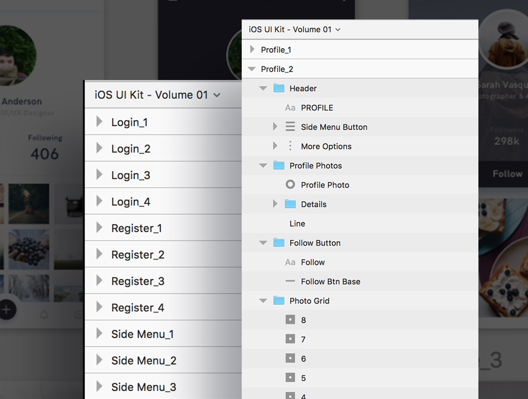This screenshot has height=399, width=528.
Task: Collapse the Follow Button group
Action: coord(263,243)
